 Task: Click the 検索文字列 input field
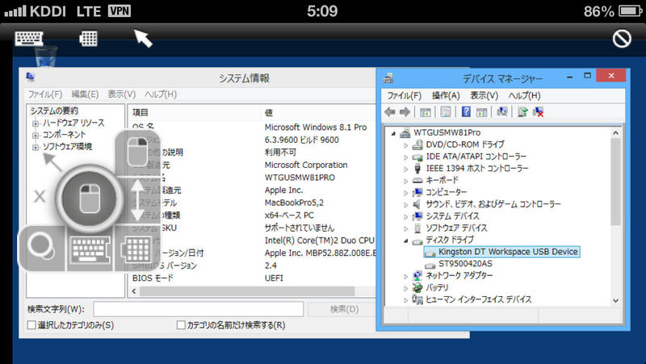click(198, 309)
